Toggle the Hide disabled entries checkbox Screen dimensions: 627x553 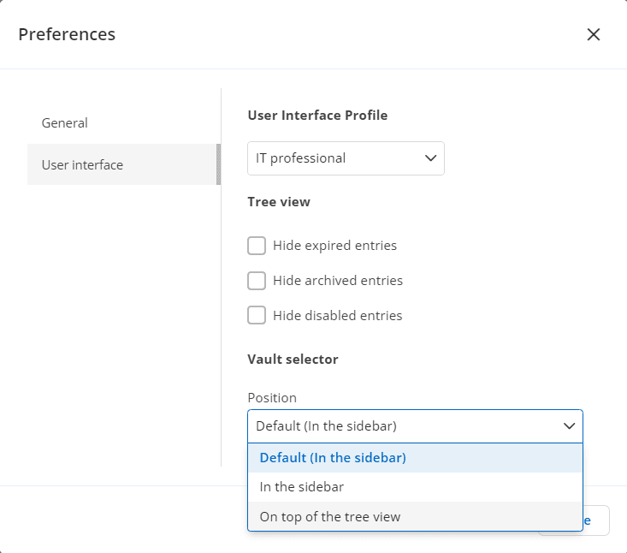pyautogui.click(x=257, y=315)
